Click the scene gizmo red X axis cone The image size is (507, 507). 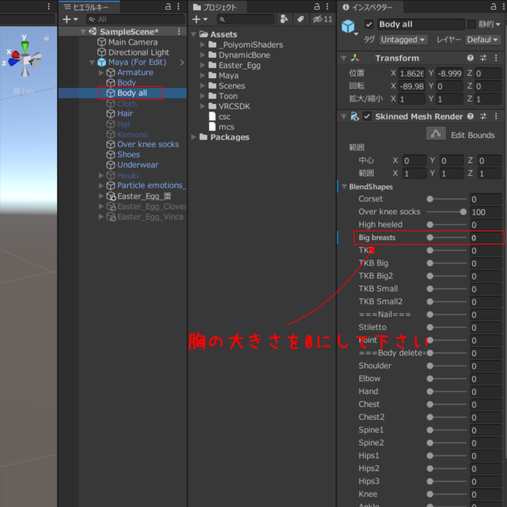[15, 55]
